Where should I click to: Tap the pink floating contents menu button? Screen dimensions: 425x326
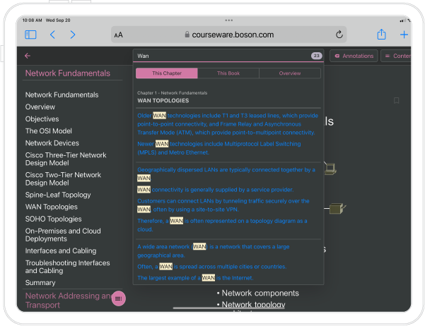[x=119, y=299]
